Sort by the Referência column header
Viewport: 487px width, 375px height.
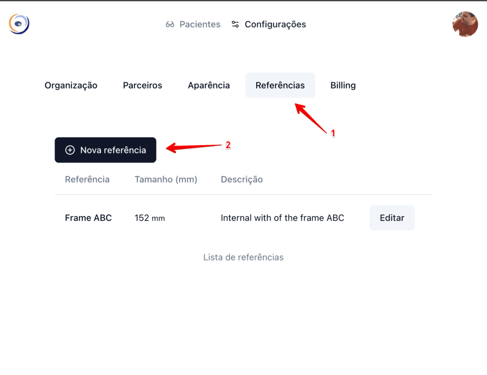(87, 179)
